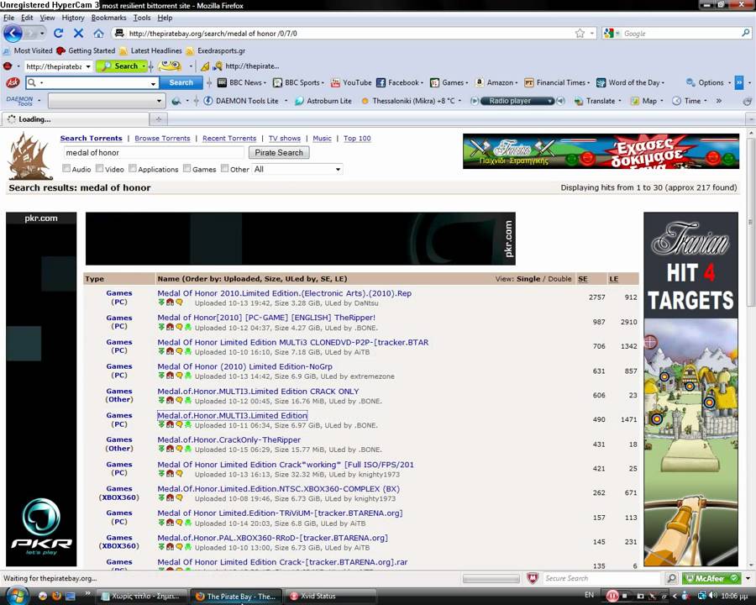Open the Translate toolbar tool
The image size is (756, 605).
pyautogui.click(x=596, y=101)
